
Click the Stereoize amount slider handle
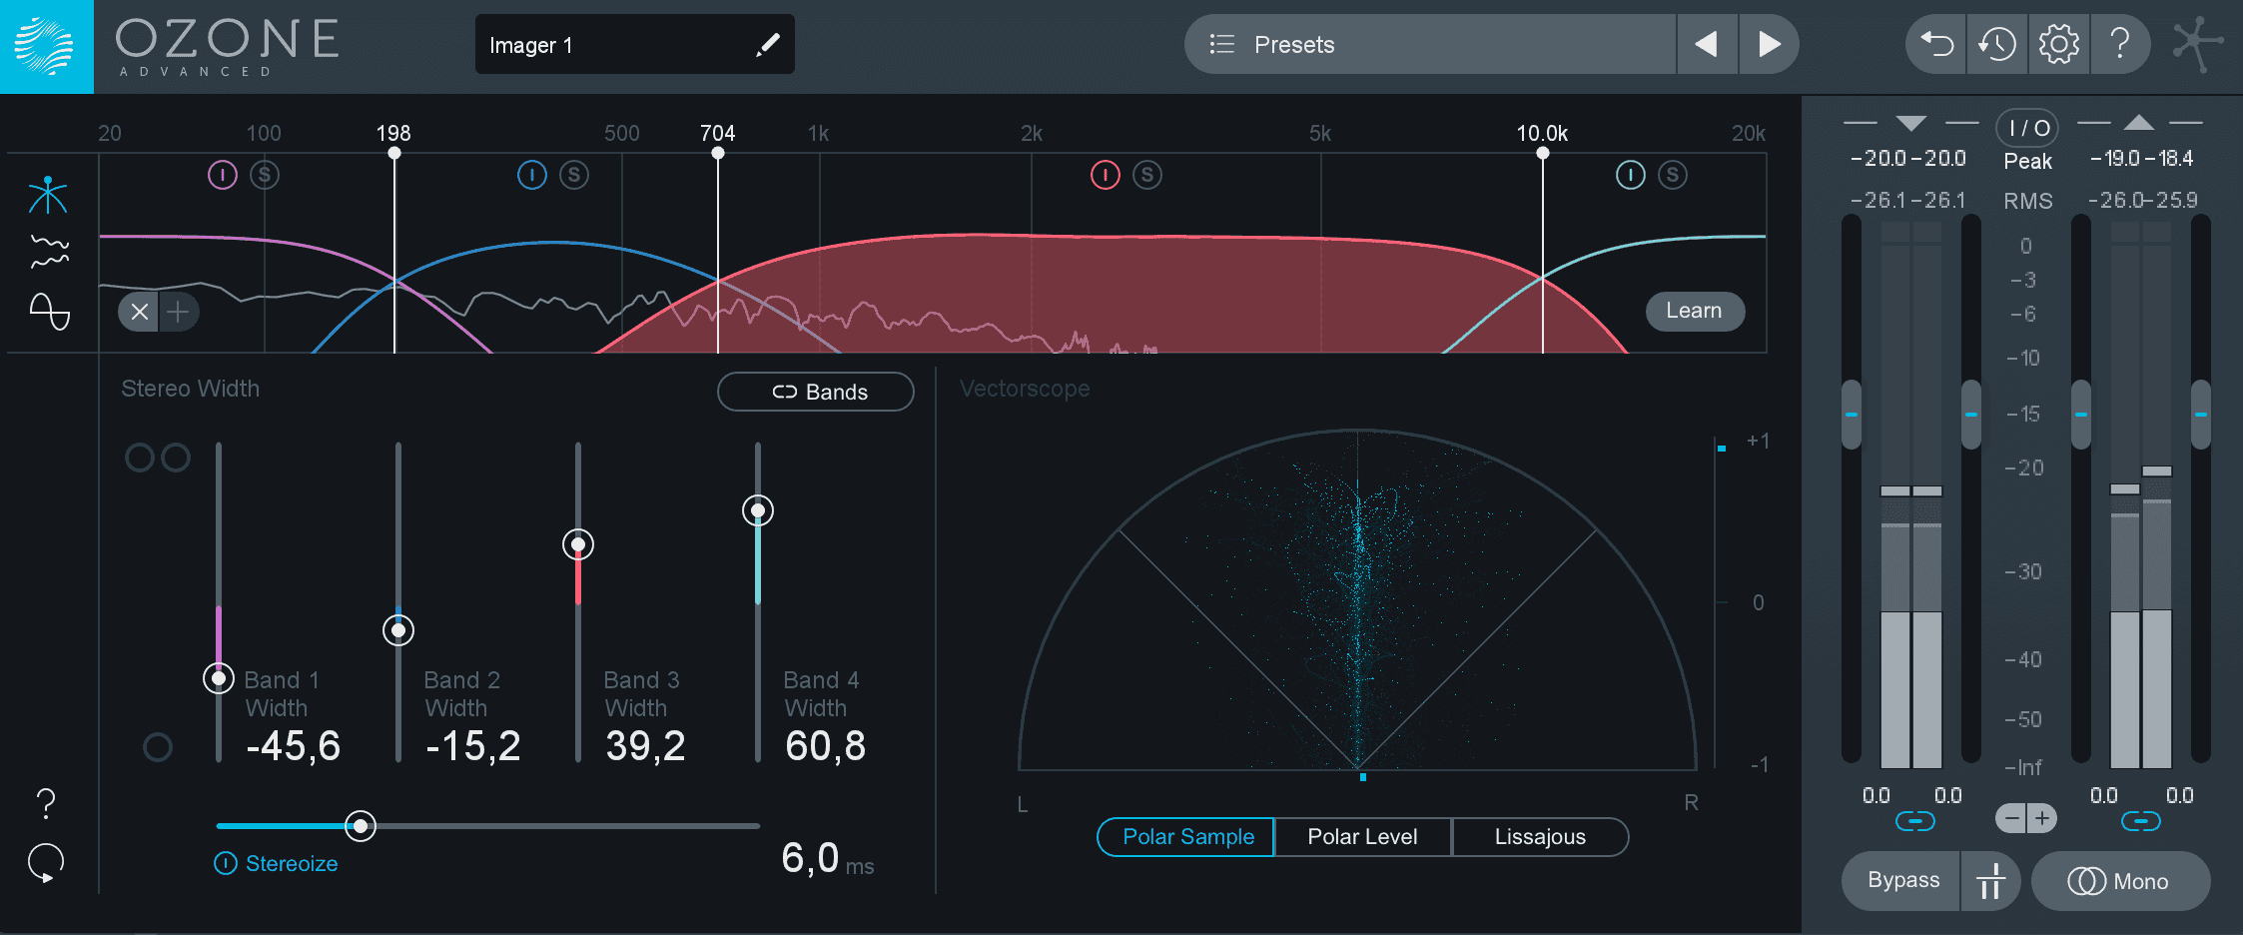[361, 826]
